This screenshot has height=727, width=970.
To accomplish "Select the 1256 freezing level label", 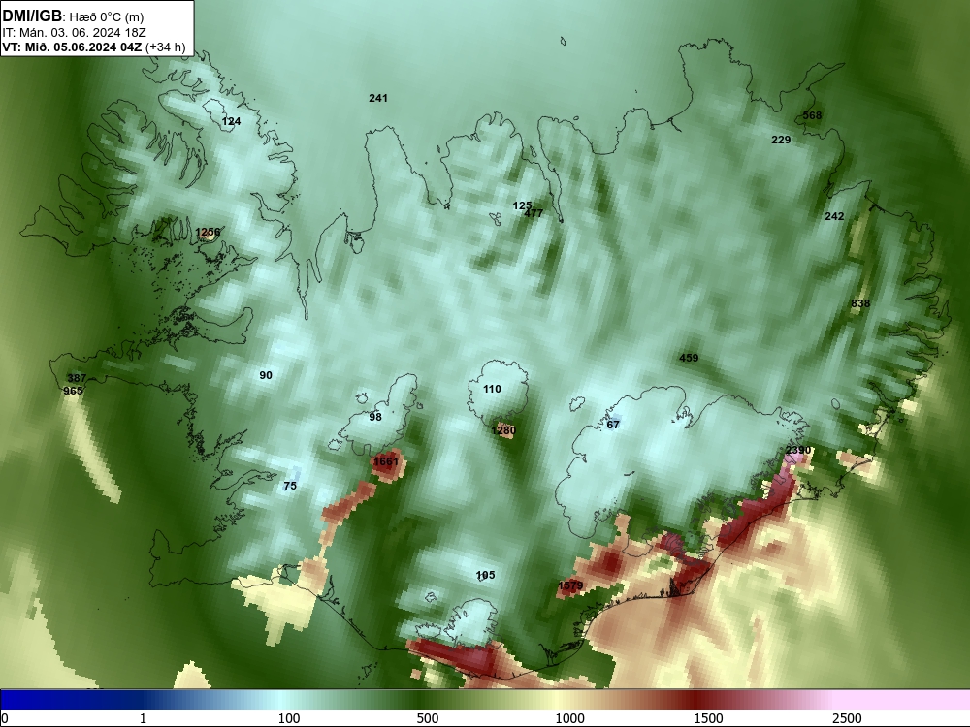I will pos(208,233).
